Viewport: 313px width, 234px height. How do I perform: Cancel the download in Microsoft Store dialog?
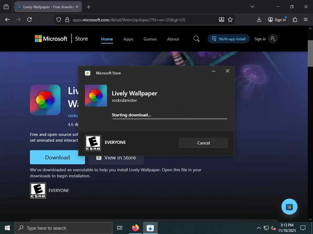(203, 143)
